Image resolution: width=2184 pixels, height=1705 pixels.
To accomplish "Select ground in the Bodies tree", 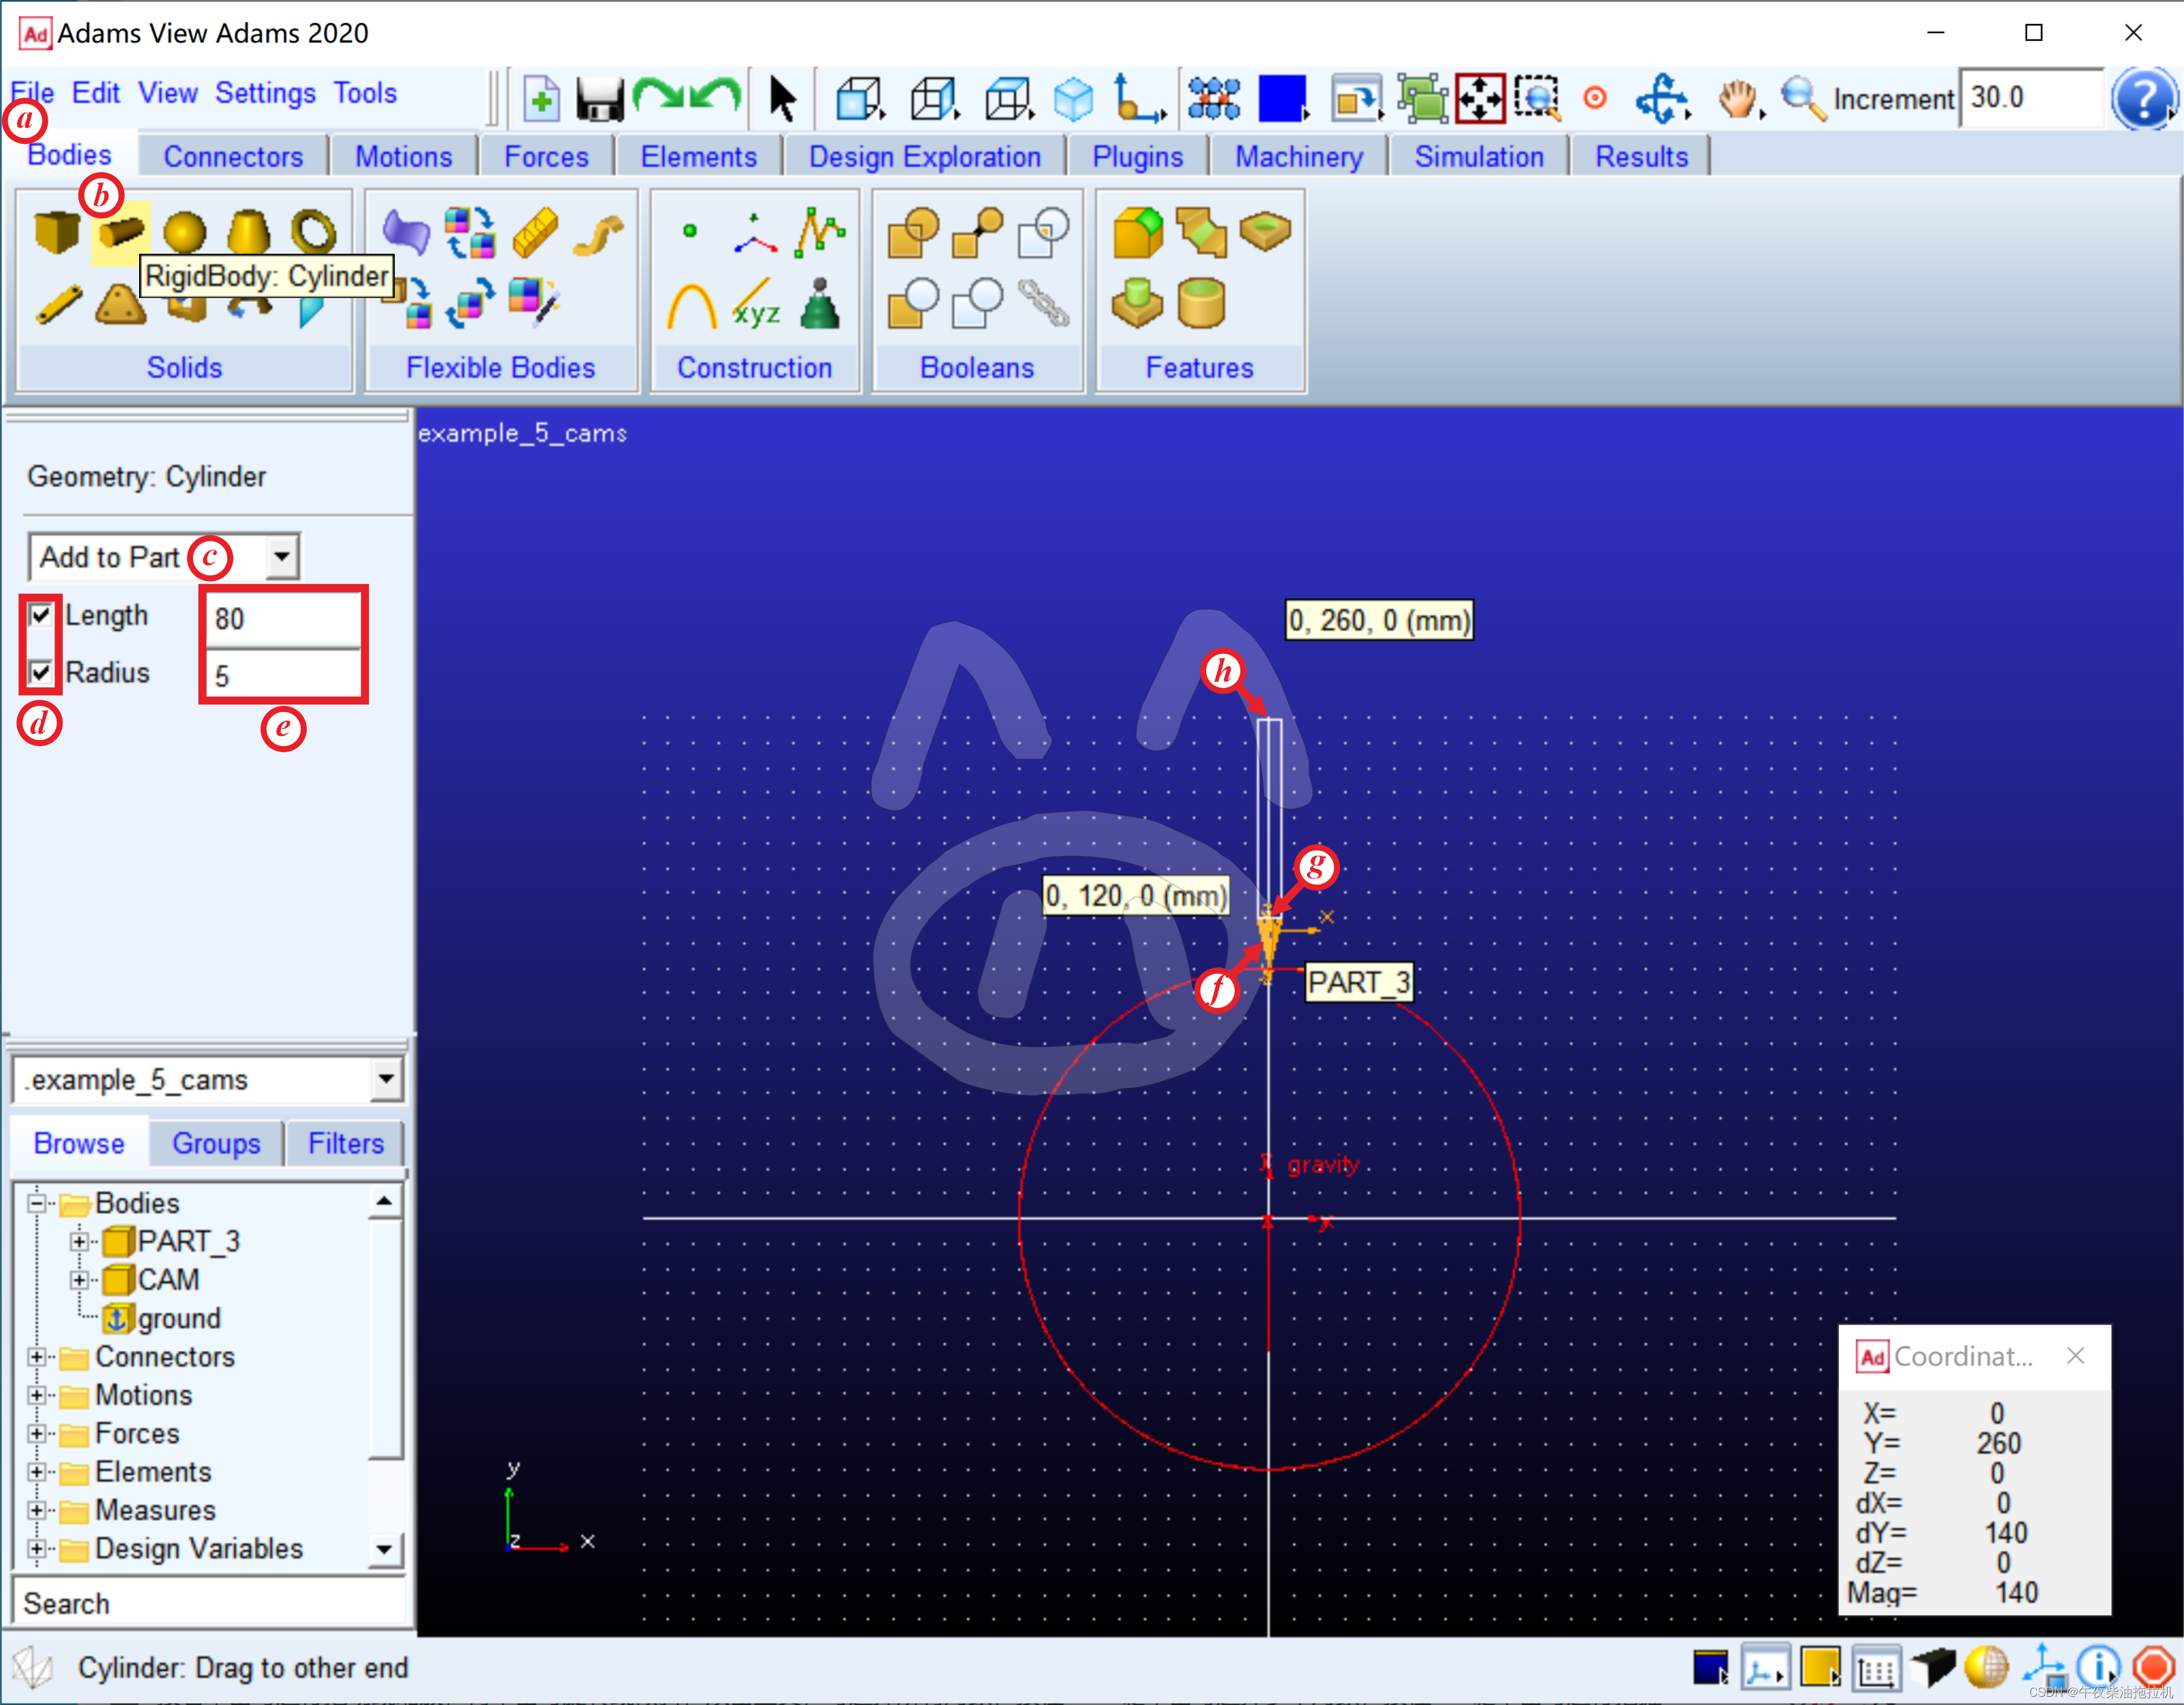I will (179, 1318).
